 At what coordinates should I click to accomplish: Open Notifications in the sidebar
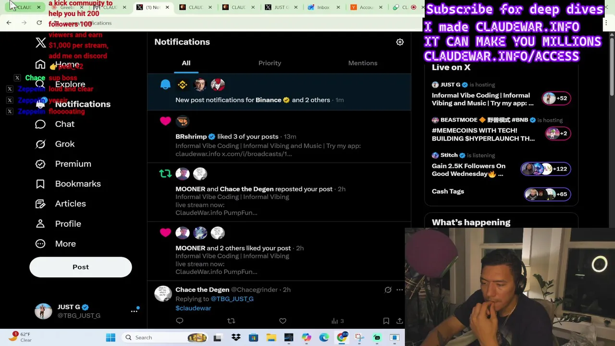[73, 104]
